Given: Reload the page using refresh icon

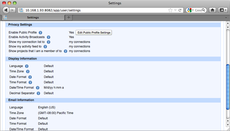Looking at the screenshot, I should (x=180, y=10).
